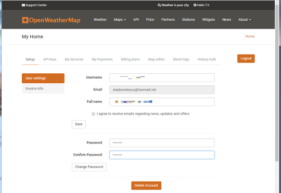Click into the Password field
The height and width of the screenshot is (193, 281).
(x=162, y=143)
